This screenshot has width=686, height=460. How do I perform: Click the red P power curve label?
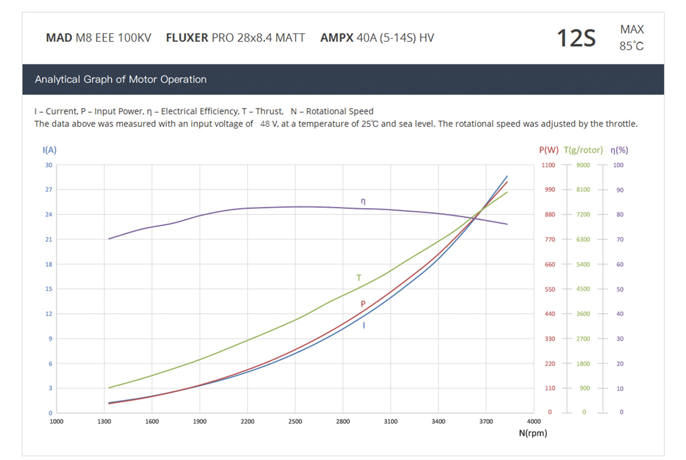[363, 304]
